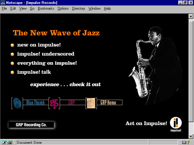The width and height of the screenshot is (194, 145).
Task: Click the GRP Home text link
Action: (x=108, y=103)
